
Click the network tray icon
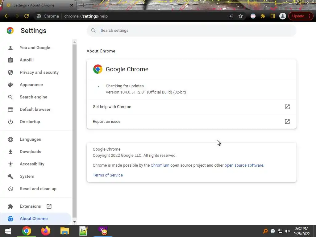coord(280,231)
